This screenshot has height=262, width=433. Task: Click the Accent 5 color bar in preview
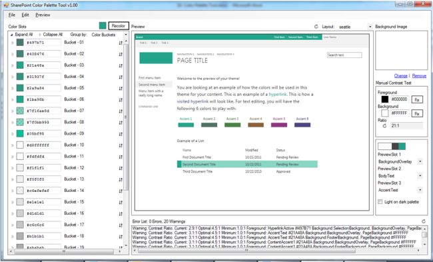[279, 125]
